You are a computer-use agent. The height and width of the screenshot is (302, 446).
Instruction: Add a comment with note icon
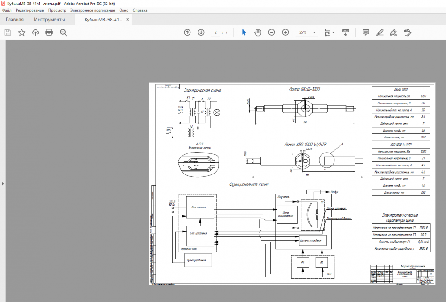pyautogui.click(x=366, y=33)
